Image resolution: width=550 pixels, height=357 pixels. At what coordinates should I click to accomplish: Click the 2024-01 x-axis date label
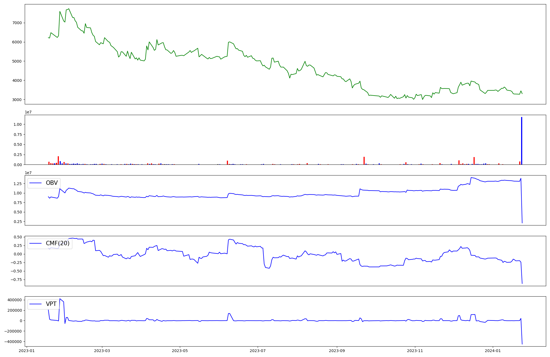click(493, 351)
